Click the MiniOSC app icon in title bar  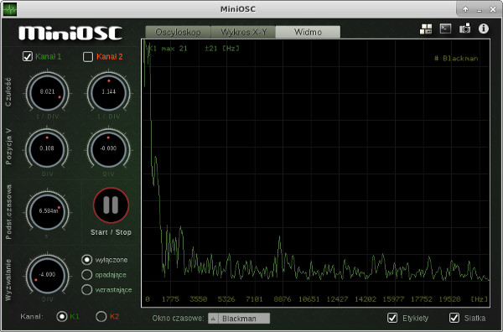9,9
